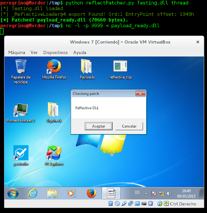Click the VirtualBox optical disc status icon

click(117, 203)
